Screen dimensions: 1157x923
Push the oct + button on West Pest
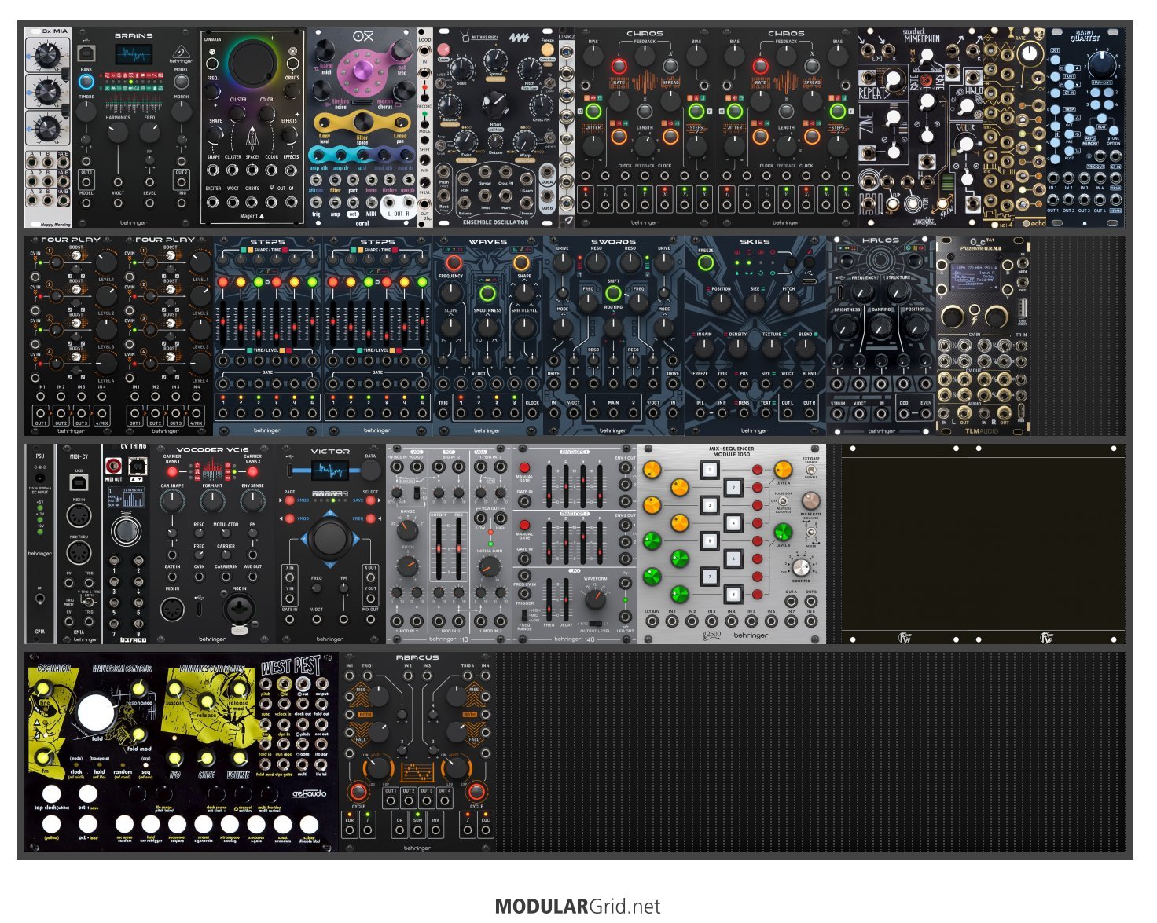88,793
